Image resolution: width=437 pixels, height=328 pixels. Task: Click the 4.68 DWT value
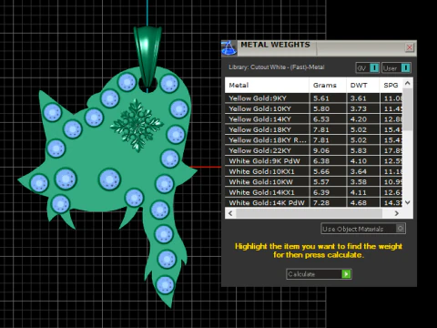[x=359, y=202]
